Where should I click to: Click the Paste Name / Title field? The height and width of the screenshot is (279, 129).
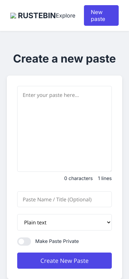click(x=65, y=199)
